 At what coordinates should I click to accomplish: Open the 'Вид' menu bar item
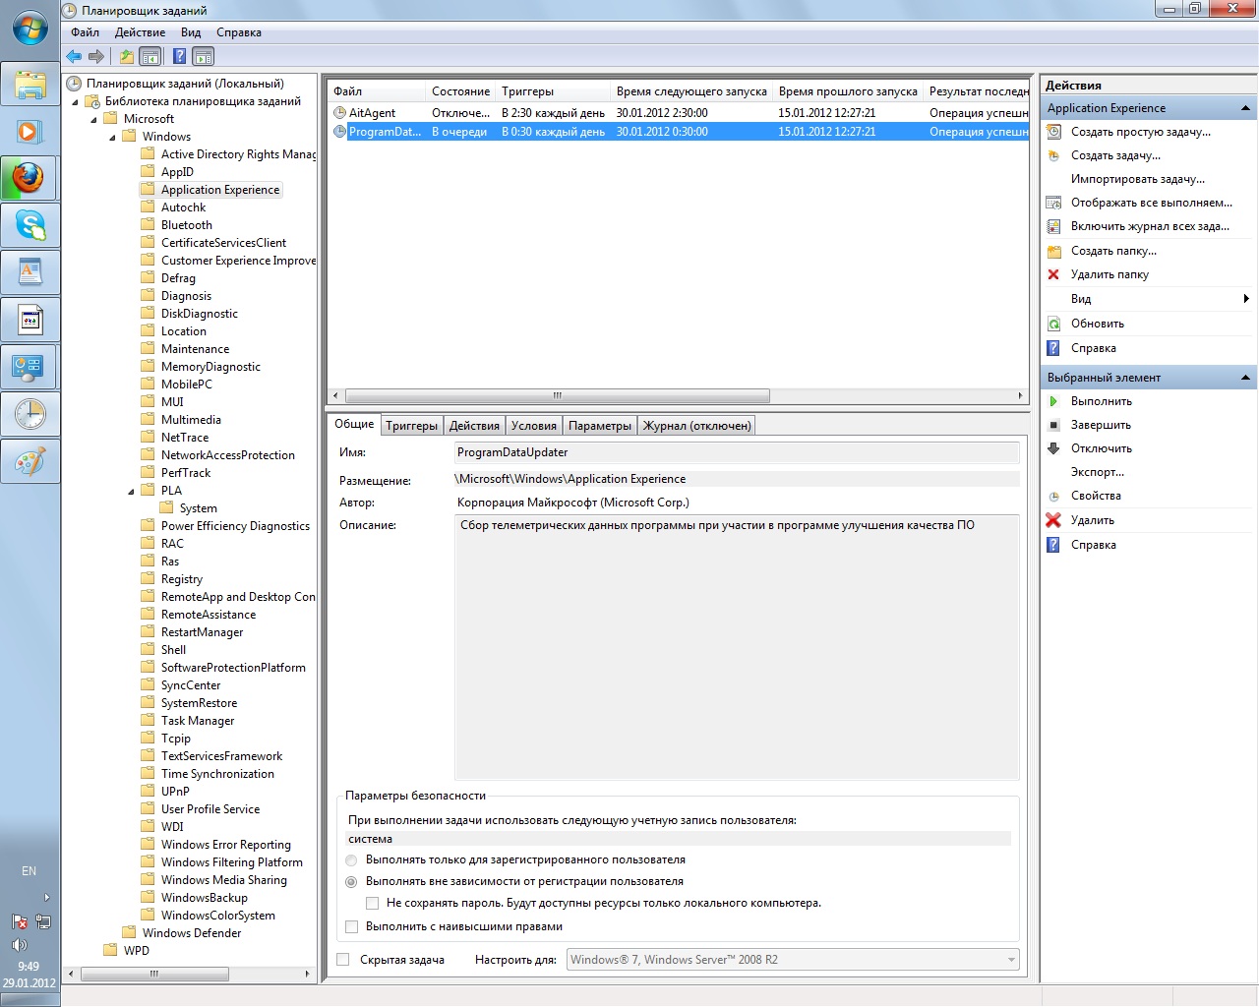click(x=191, y=32)
